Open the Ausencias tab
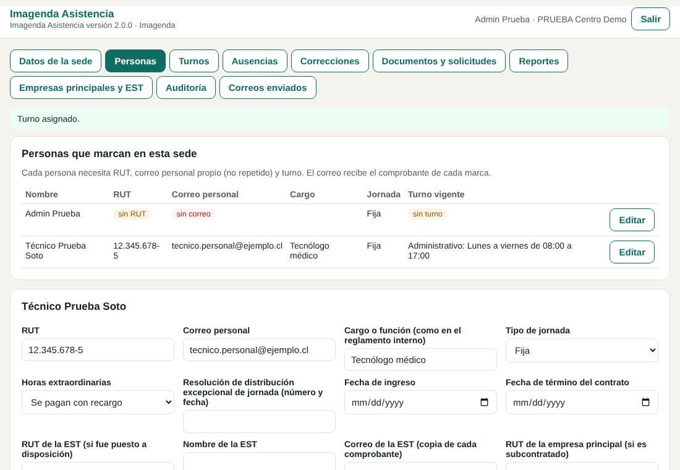This screenshot has height=470, width=680. [255, 61]
